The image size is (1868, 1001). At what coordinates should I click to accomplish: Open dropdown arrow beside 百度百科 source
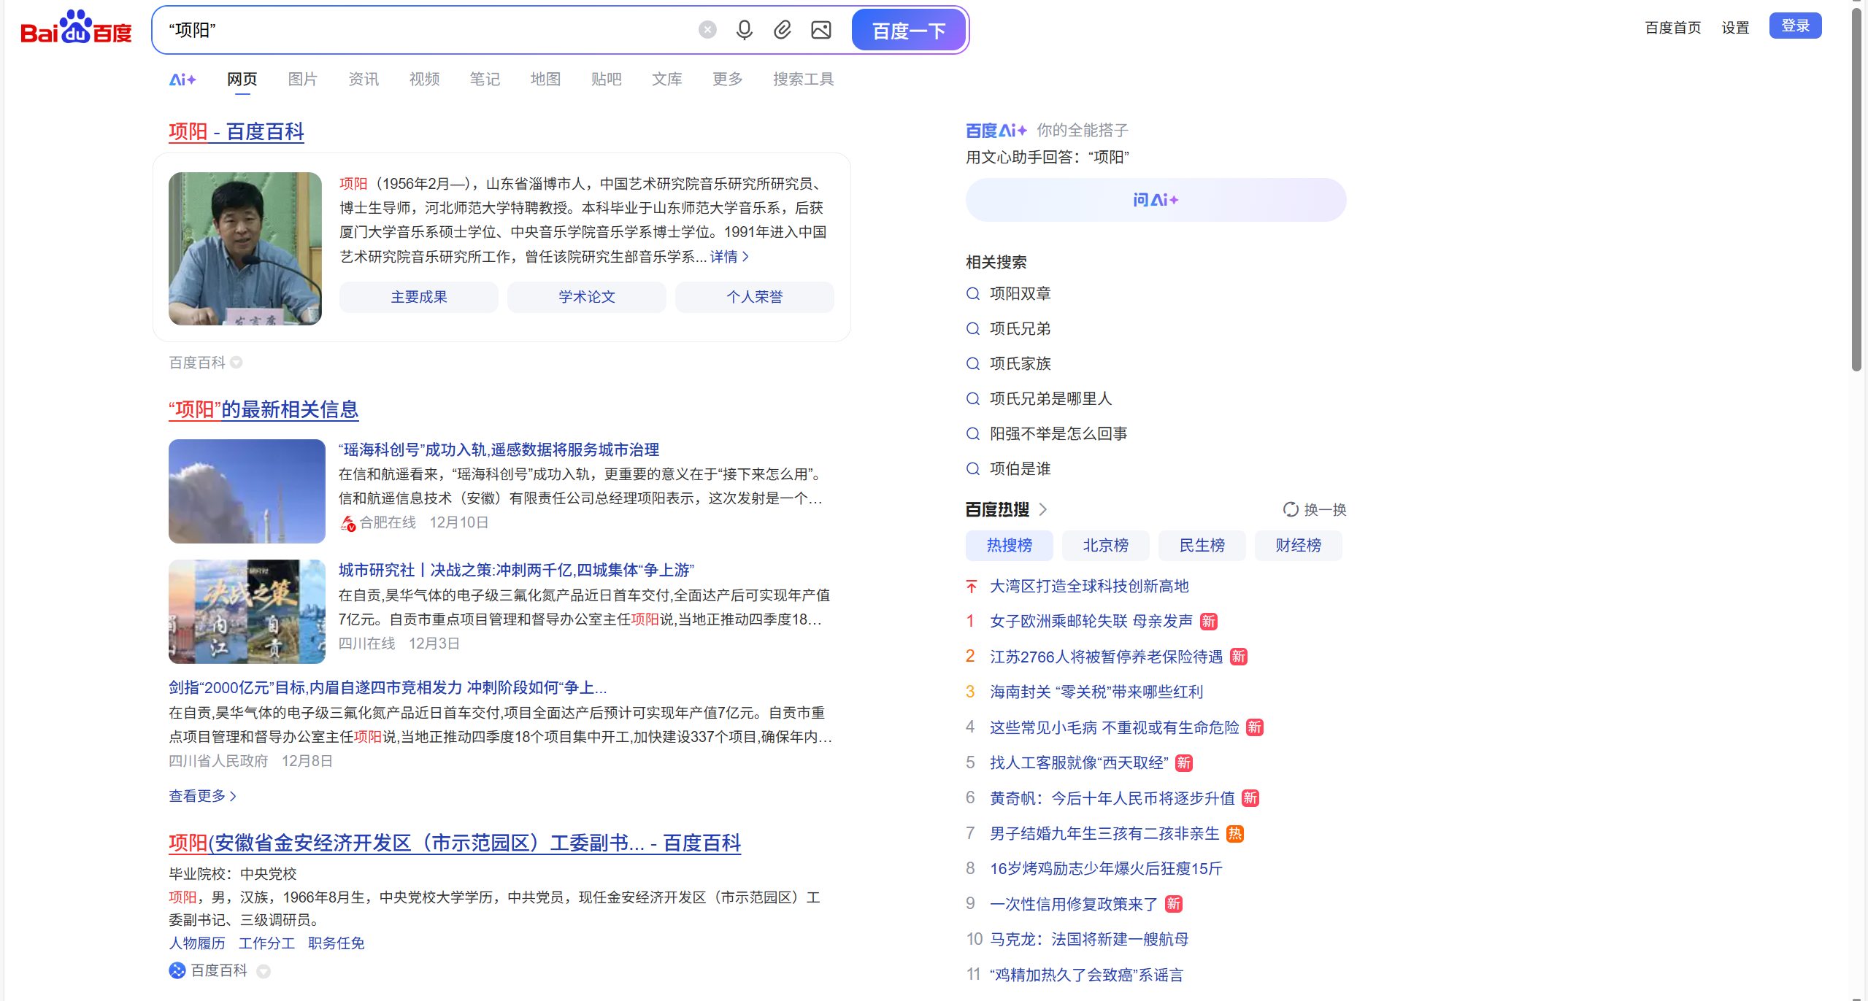[x=237, y=363]
